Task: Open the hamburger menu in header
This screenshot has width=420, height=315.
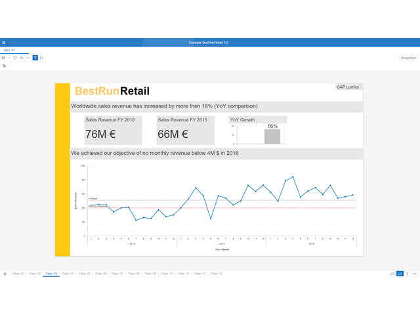Action: click(x=4, y=43)
